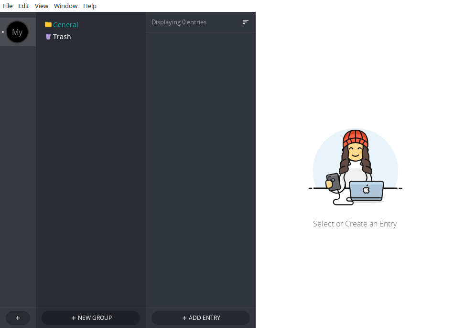
Task: Open the Help menu
Action: (90, 6)
